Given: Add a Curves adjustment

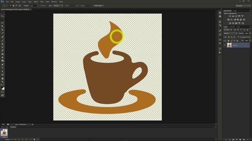Looking at the screenshot, I should click(x=236, y=16).
